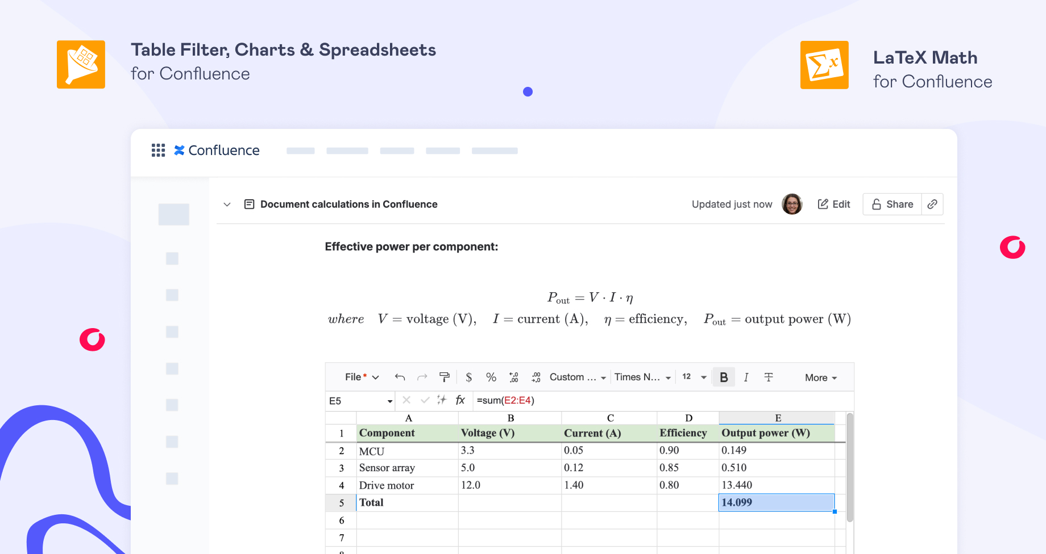Toggle bold formatting
Screen dimensions: 1046x554
click(724, 377)
